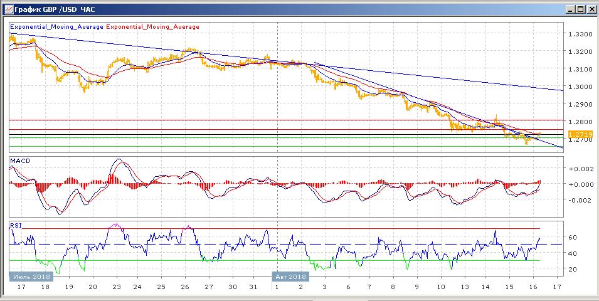Click the MACD indicator label
Image resolution: width=599 pixels, height=301 pixels.
(x=19, y=162)
